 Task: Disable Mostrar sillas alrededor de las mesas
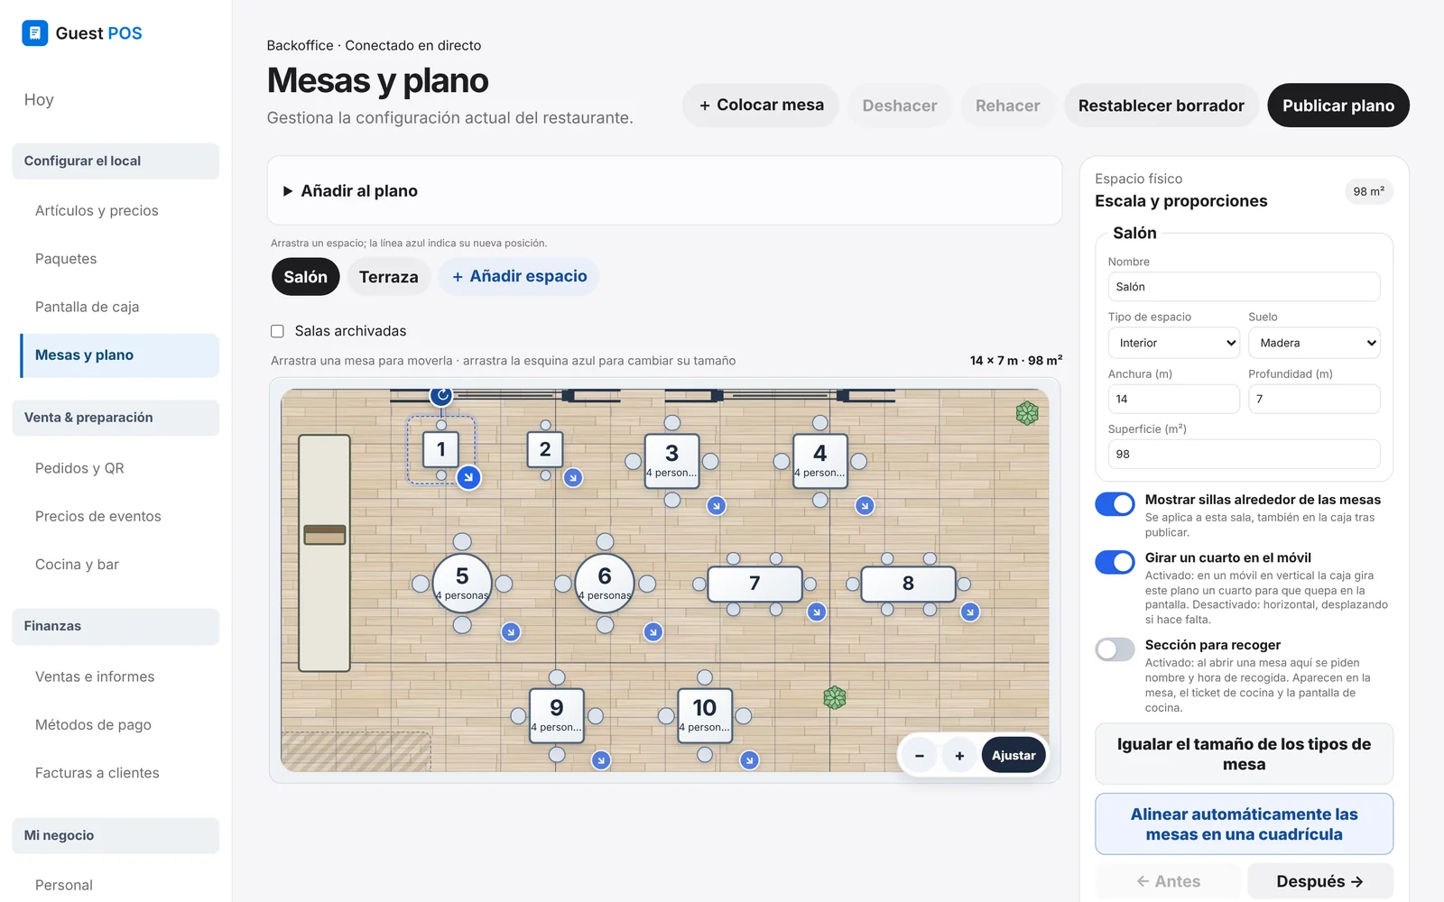[1115, 504]
